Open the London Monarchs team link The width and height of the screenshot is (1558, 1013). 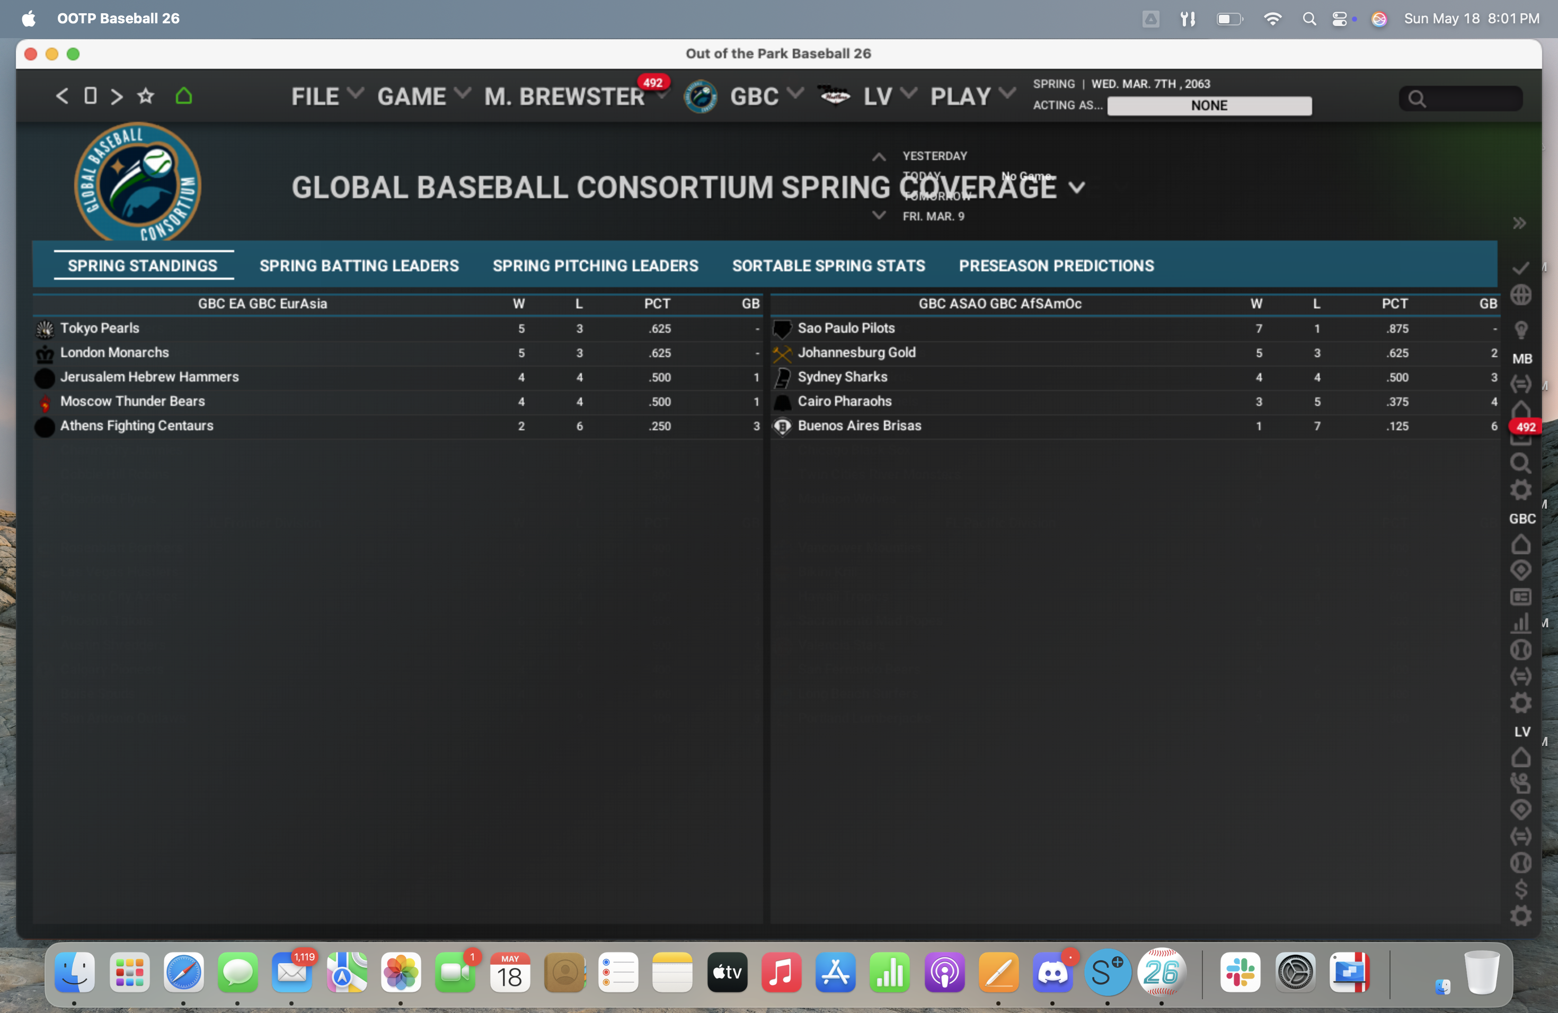tap(114, 352)
